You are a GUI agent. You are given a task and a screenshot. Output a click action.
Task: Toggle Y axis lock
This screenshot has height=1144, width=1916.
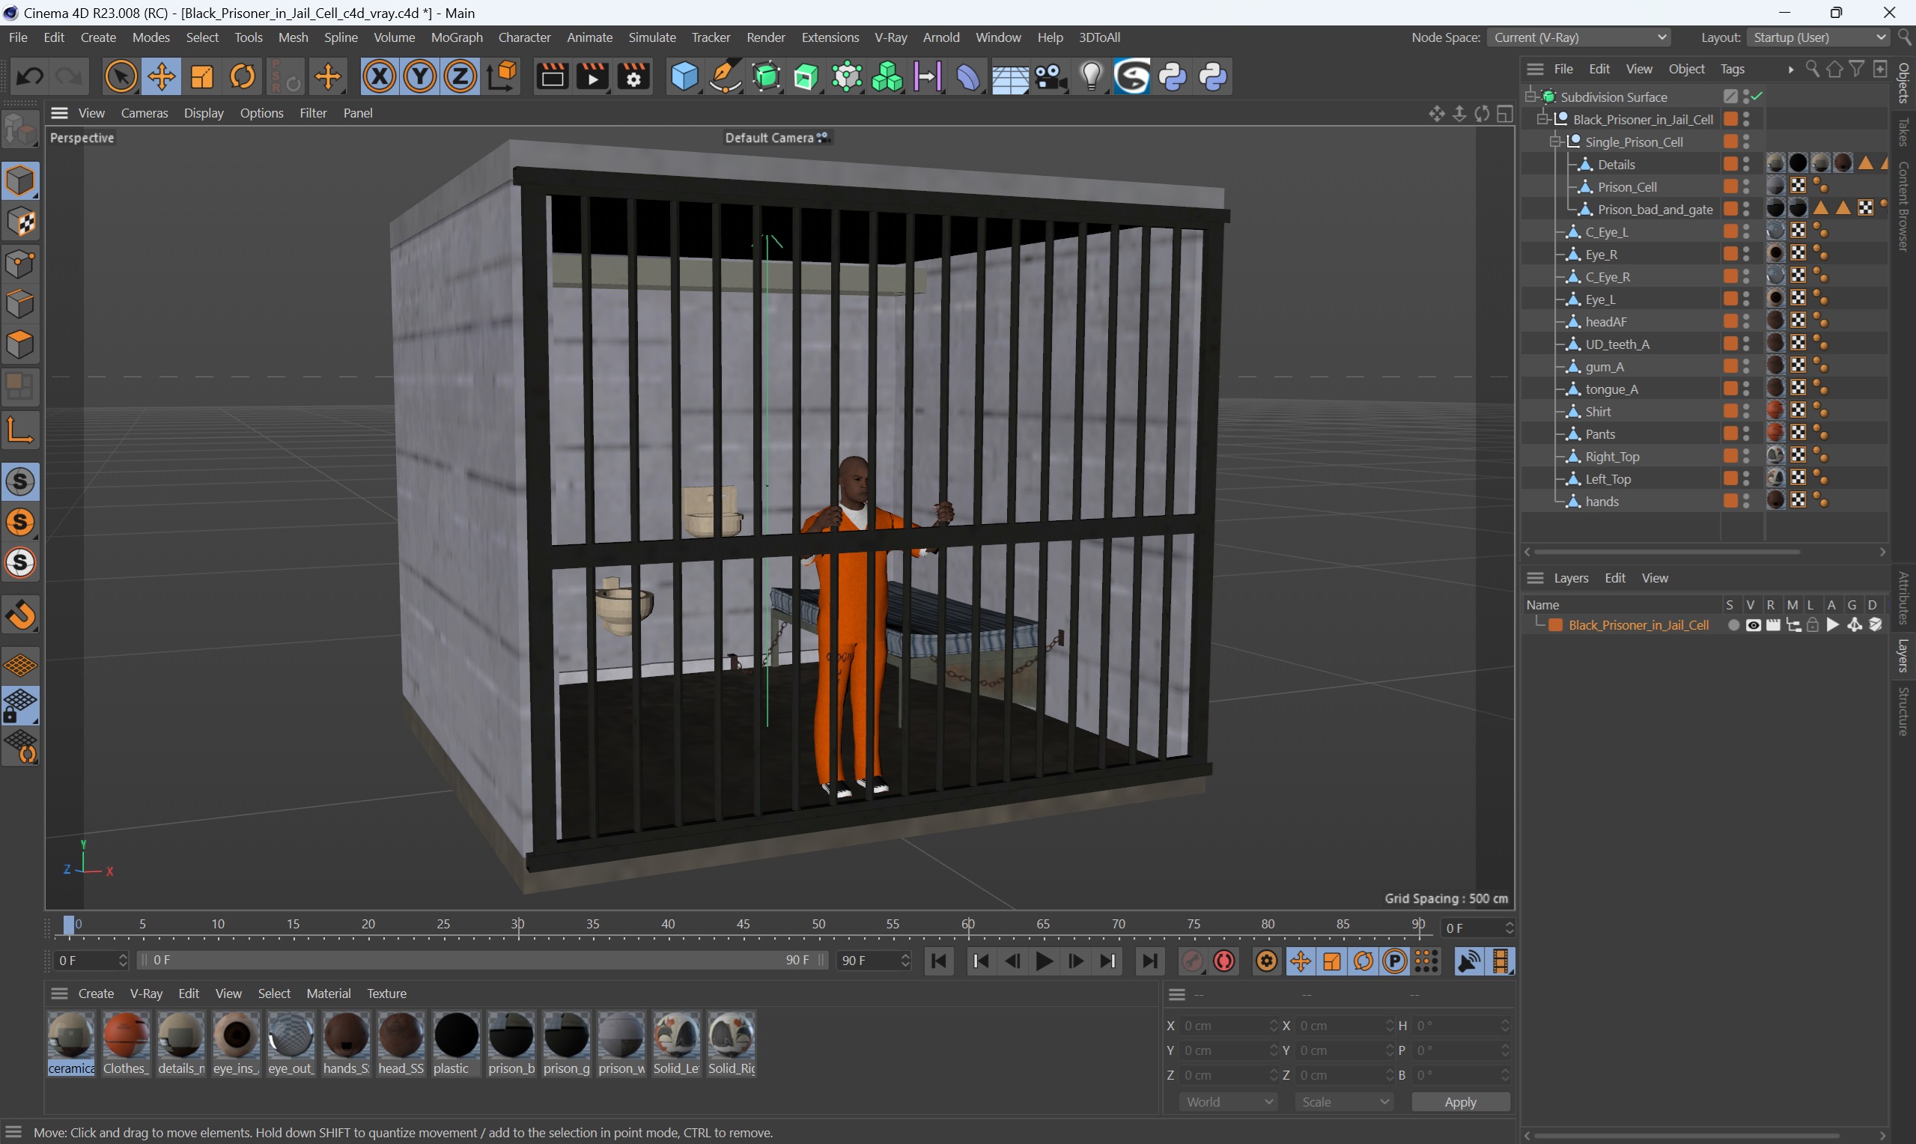click(420, 76)
